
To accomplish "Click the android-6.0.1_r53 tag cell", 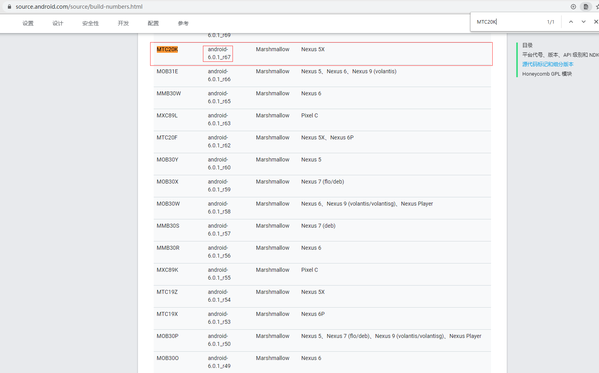I will pos(219,318).
